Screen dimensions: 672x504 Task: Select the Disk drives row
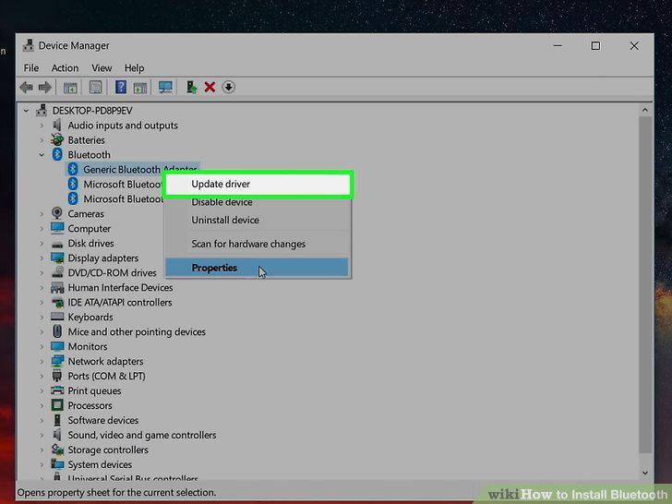90,243
